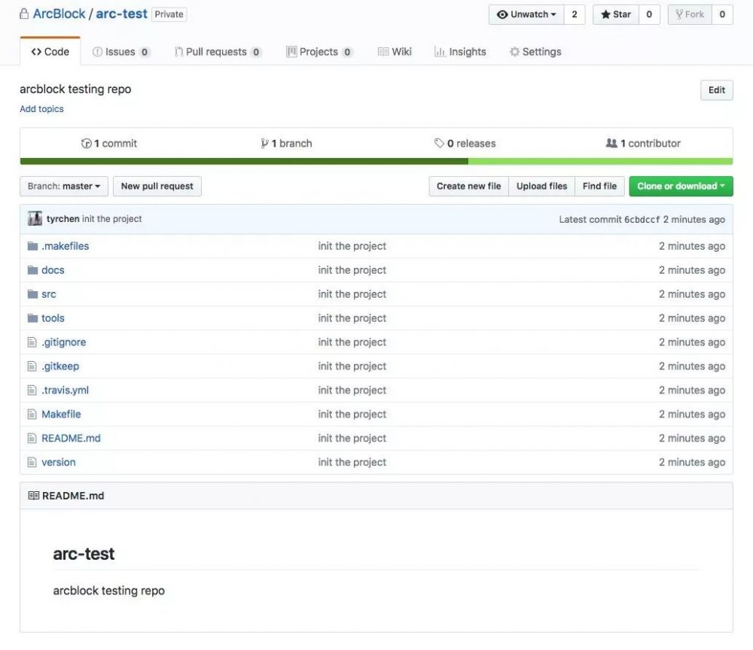The image size is (753, 650).
Task: Open the Settings tab
Action: click(x=535, y=52)
